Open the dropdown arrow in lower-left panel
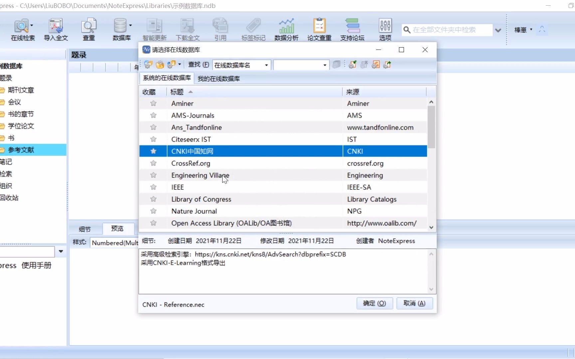This screenshot has height=359, width=575. [61, 251]
